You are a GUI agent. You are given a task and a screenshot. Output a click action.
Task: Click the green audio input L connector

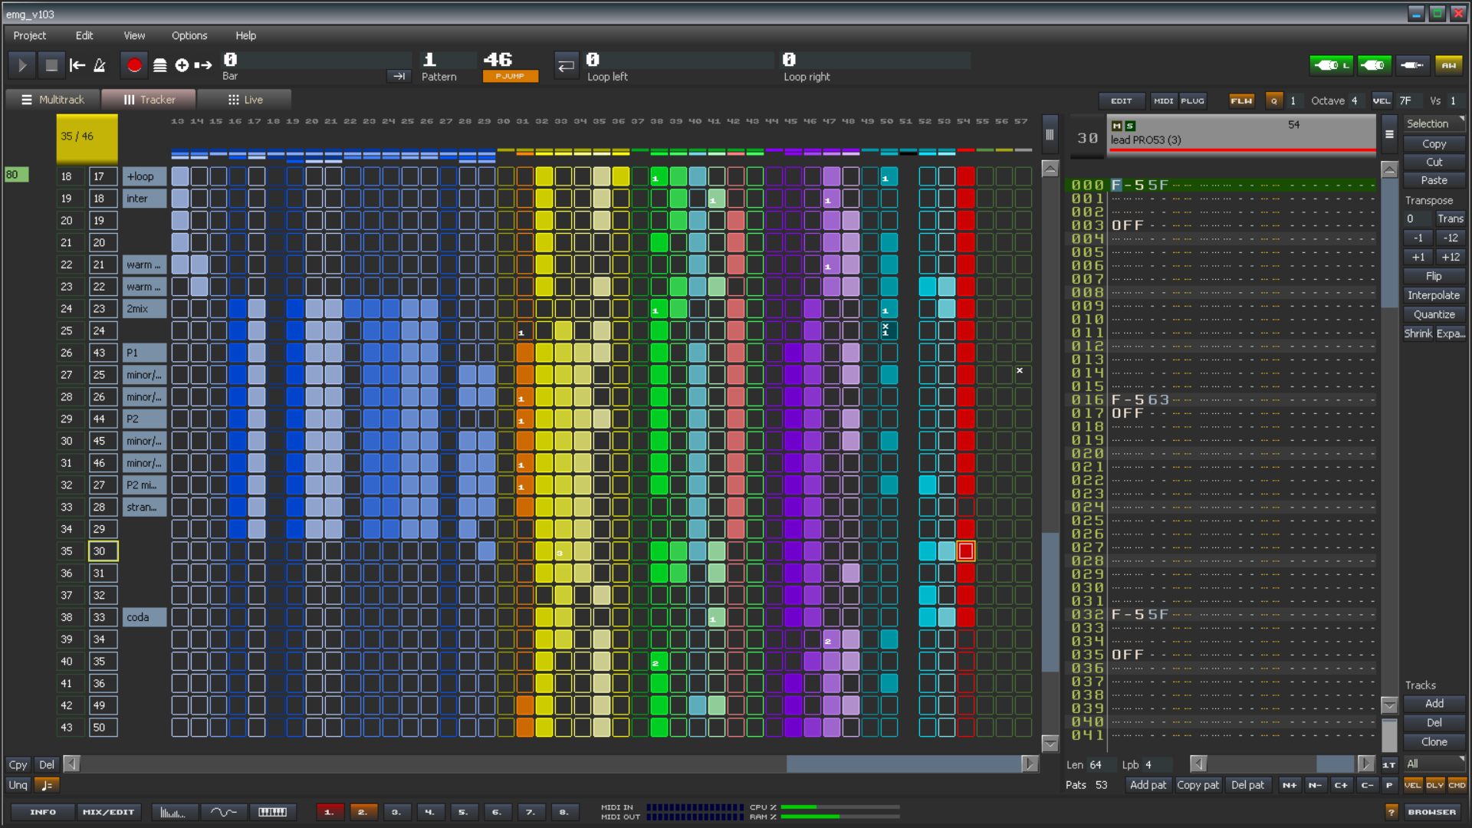1332,66
